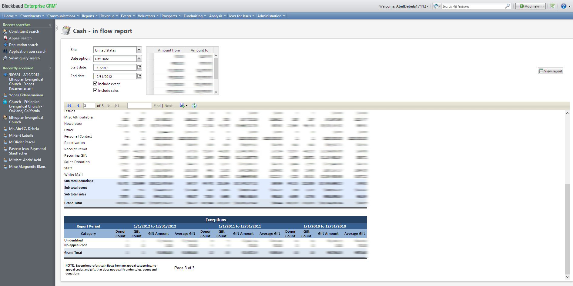Click View report button
This screenshot has width=573, height=286.
pos(550,71)
